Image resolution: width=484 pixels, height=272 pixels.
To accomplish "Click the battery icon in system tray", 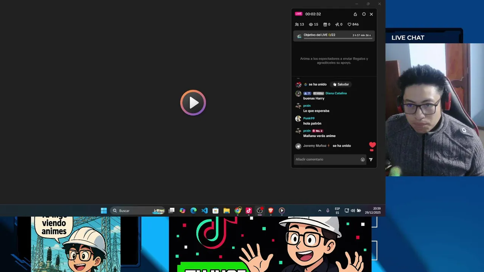I will tap(359, 210).
